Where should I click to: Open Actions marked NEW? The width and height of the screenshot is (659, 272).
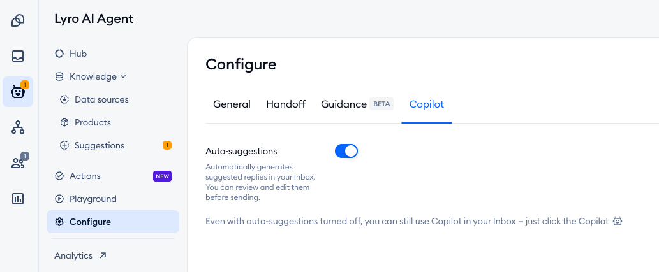[x=113, y=176]
